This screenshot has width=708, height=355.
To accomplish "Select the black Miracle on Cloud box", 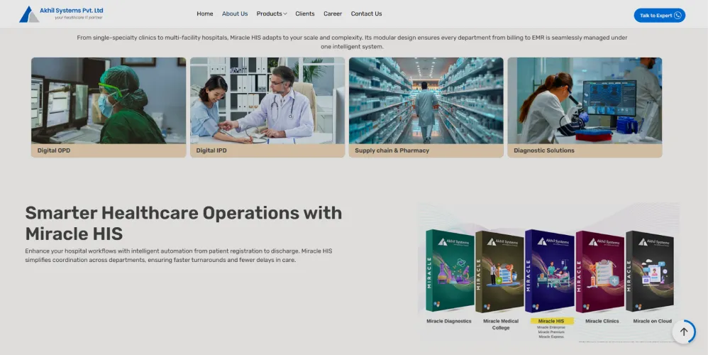I will (650, 271).
